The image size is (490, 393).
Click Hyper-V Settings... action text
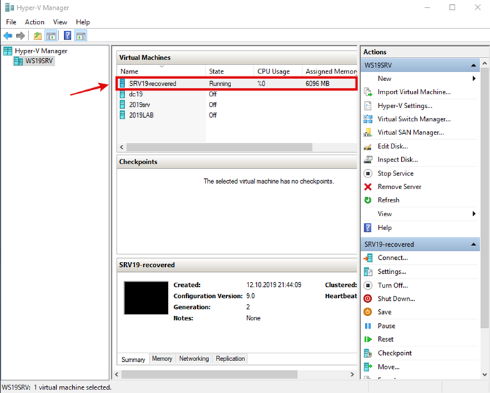pos(405,106)
